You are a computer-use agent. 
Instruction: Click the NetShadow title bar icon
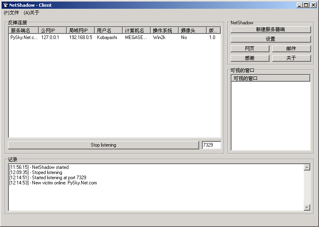click(5, 5)
